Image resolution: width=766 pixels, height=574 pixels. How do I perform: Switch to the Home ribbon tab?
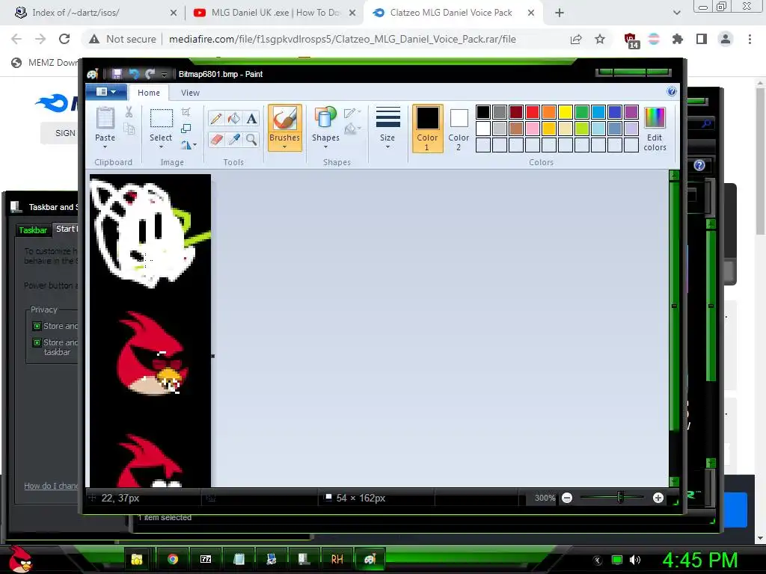click(x=149, y=93)
